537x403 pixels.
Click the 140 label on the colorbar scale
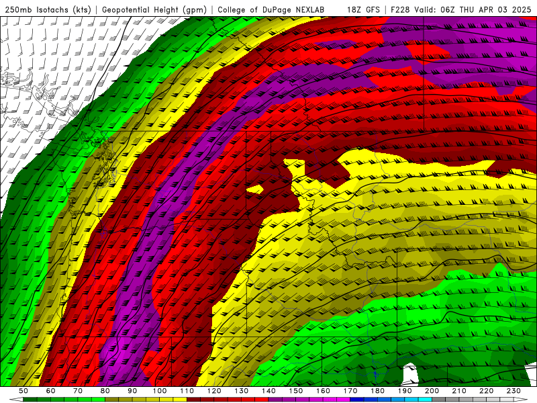268,391
